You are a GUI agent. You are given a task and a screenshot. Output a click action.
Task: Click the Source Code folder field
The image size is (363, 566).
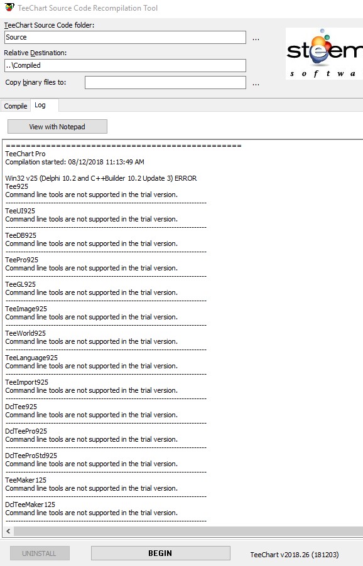click(125, 37)
